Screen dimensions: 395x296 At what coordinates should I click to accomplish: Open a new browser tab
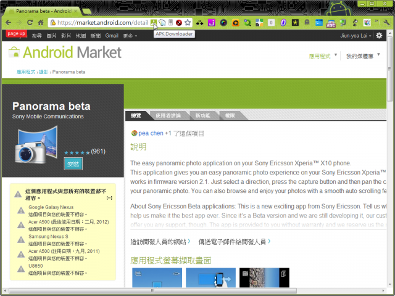point(86,11)
